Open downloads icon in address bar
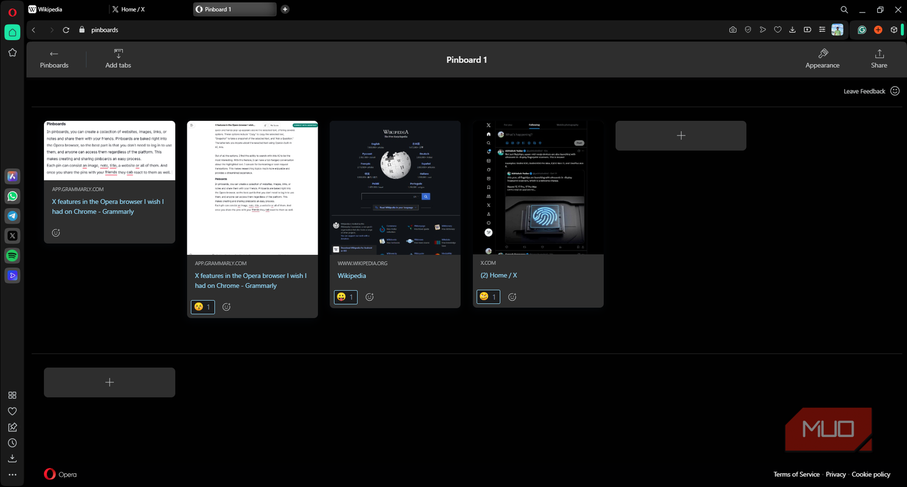The image size is (907, 487). (x=792, y=30)
